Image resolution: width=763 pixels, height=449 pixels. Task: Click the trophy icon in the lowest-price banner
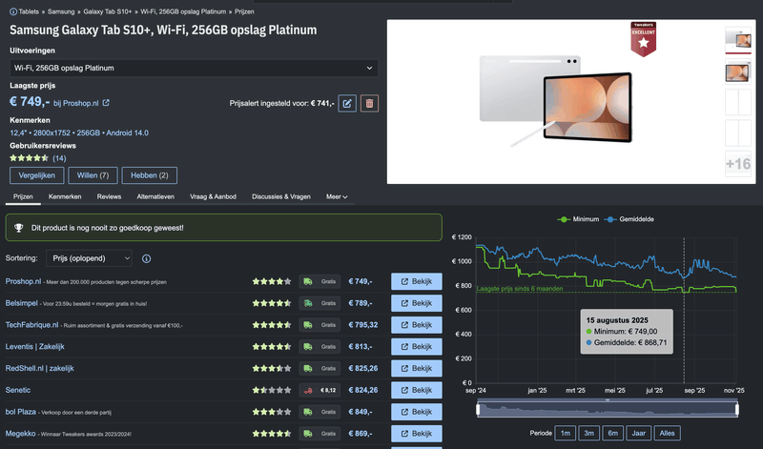pyautogui.click(x=18, y=228)
